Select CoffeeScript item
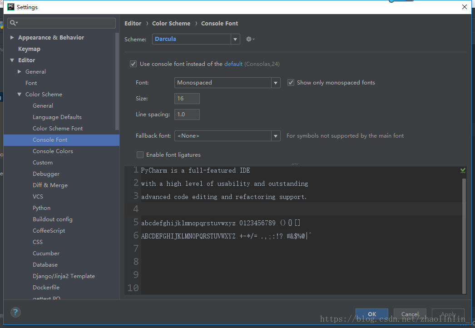Image resolution: width=475 pixels, height=328 pixels. (49, 231)
